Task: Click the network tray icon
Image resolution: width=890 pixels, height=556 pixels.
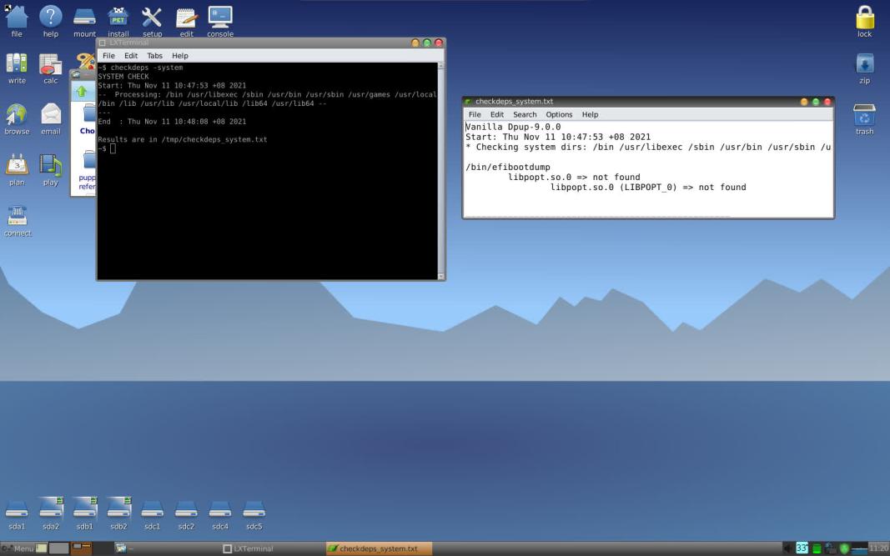Action: coord(831,548)
